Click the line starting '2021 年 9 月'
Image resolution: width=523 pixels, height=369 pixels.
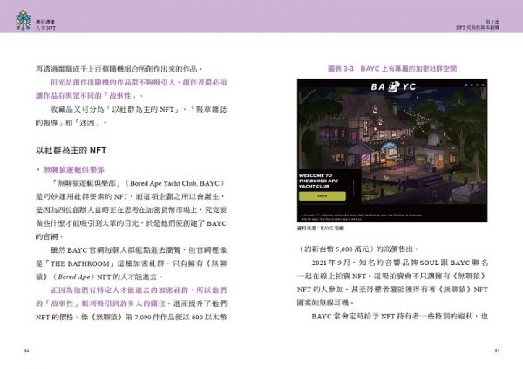(400, 263)
